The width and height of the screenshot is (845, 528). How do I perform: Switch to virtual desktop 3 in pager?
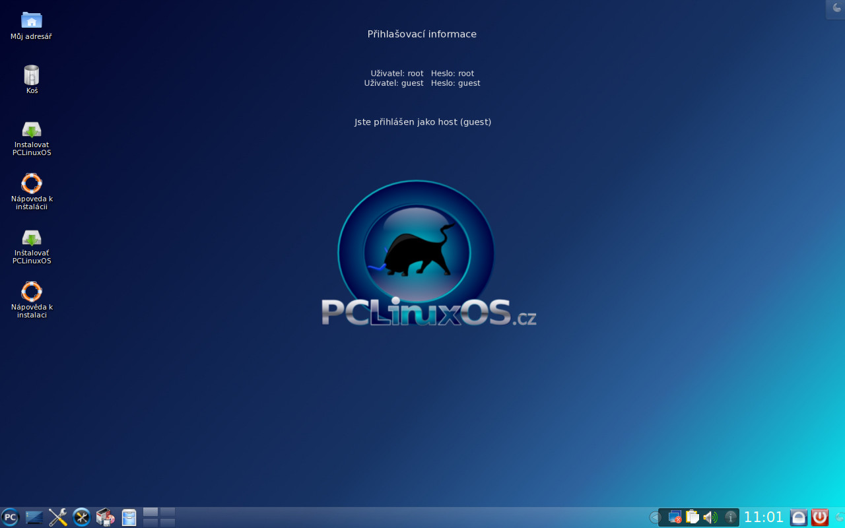(x=151, y=523)
